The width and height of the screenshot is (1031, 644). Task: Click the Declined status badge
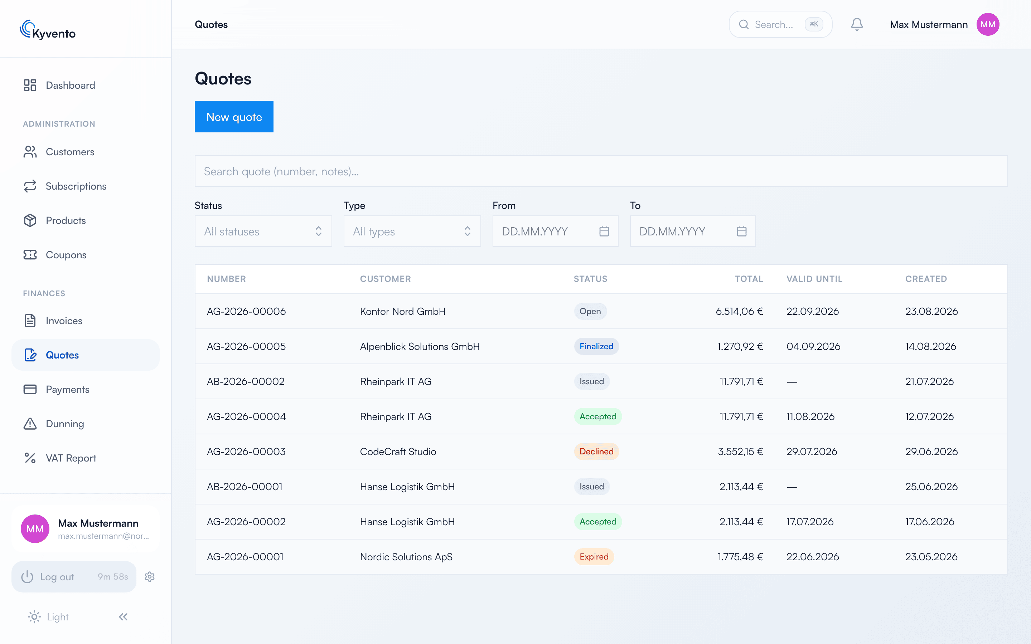click(x=596, y=452)
